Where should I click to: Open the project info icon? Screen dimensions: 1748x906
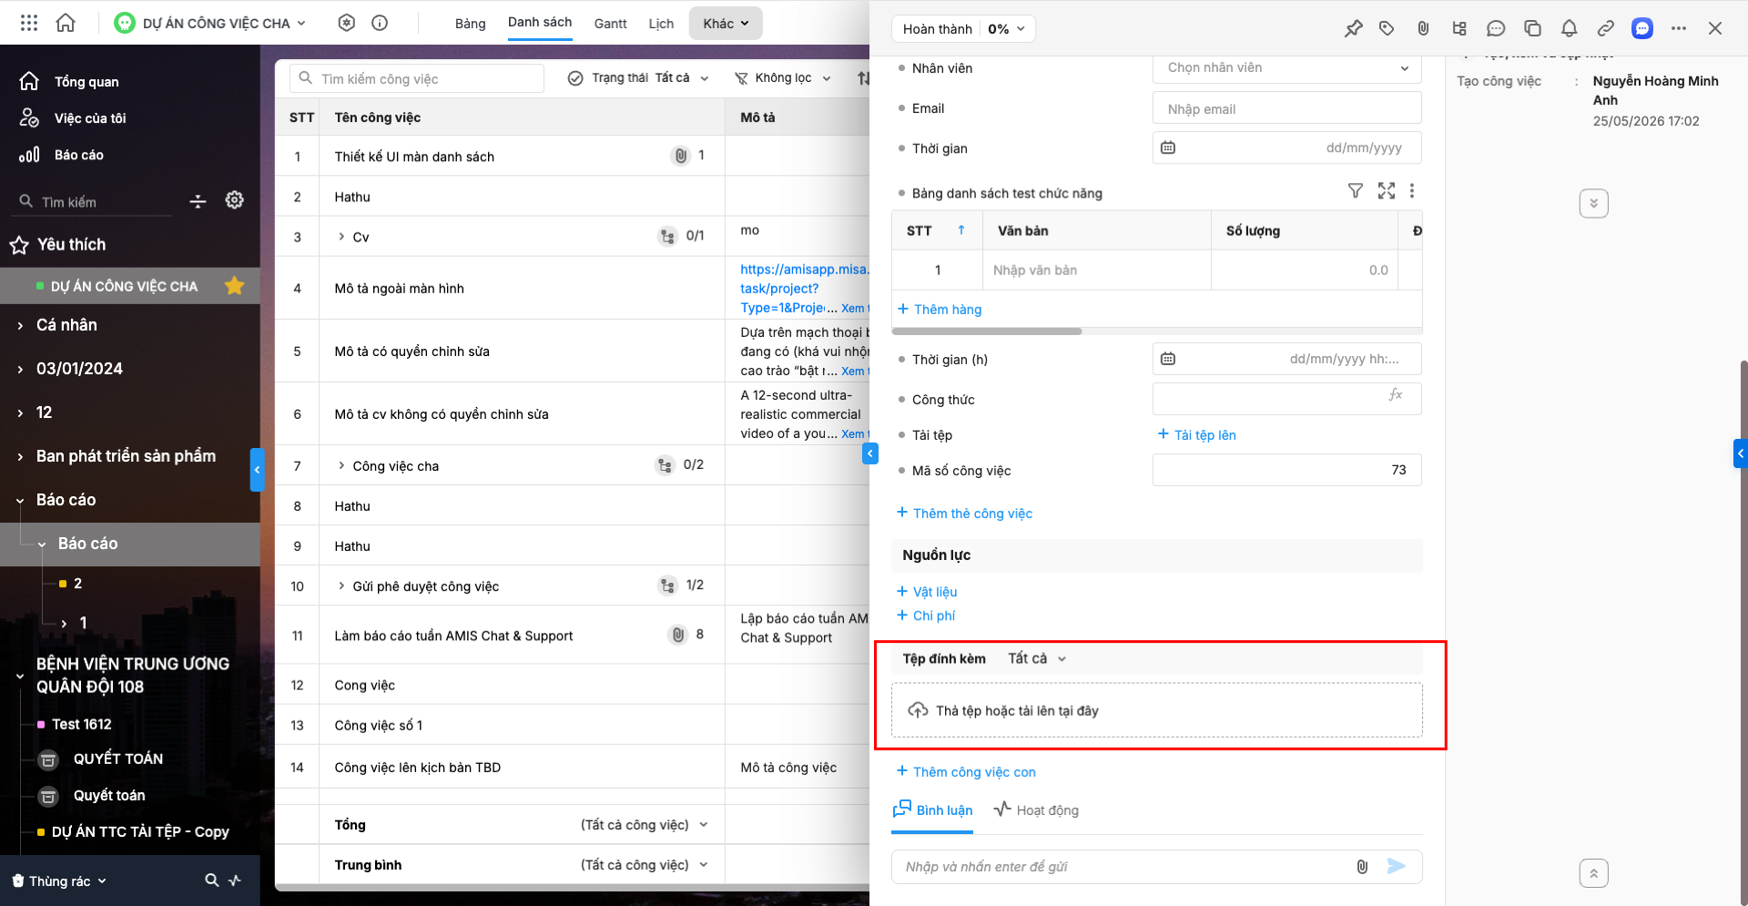pyautogui.click(x=380, y=23)
